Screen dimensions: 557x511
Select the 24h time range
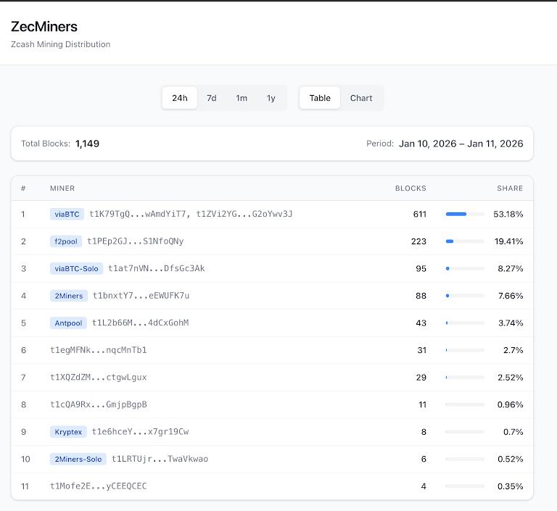[179, 98]
